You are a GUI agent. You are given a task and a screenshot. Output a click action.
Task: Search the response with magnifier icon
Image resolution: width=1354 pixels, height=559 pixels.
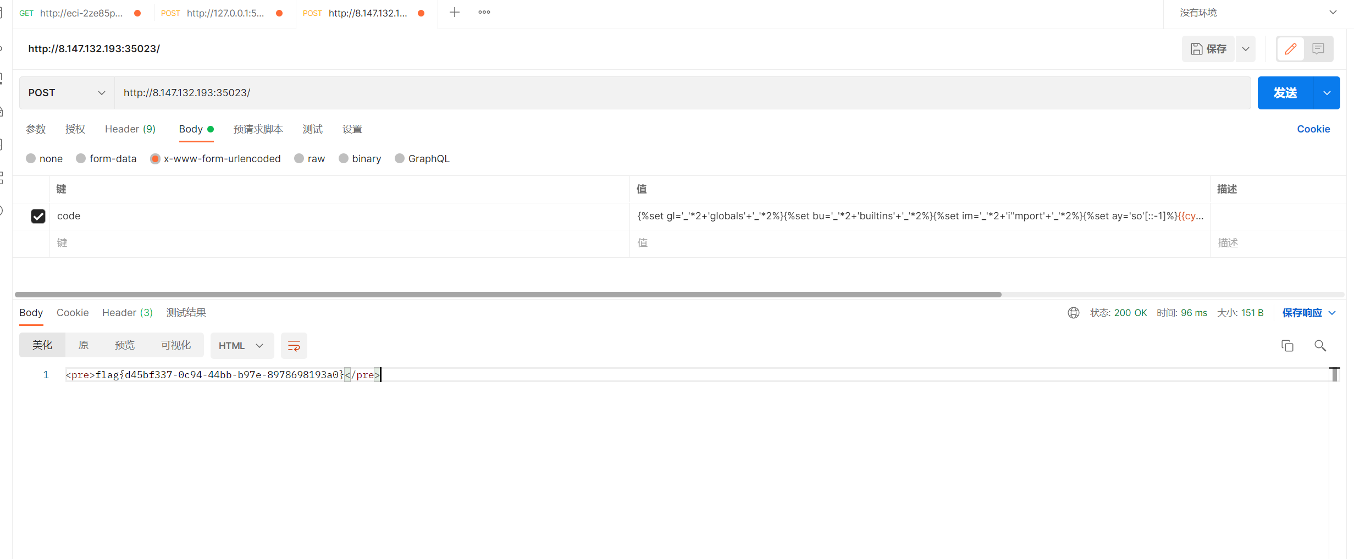[1320, 346]
